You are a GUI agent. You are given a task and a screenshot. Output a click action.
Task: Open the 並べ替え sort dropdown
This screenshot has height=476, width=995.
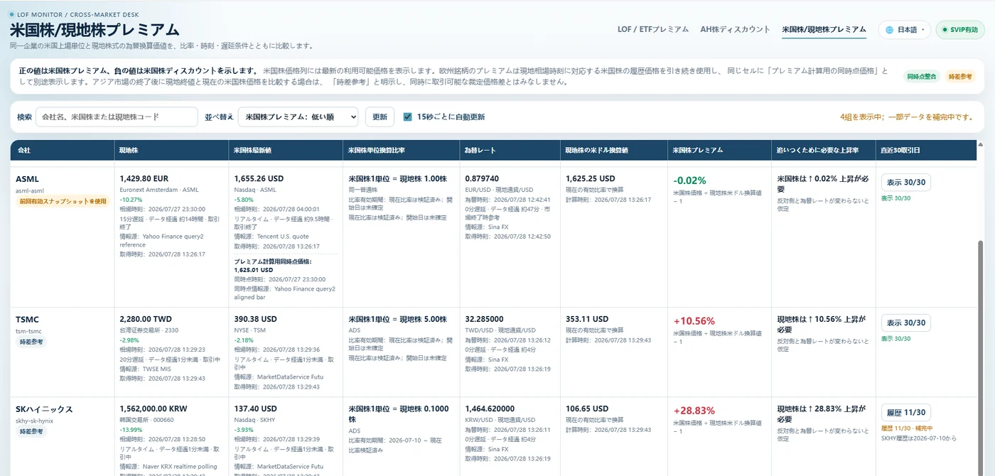pos(298,117)
